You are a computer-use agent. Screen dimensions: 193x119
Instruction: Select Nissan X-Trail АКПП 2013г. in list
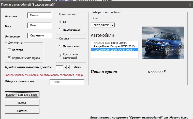[115, 43]
